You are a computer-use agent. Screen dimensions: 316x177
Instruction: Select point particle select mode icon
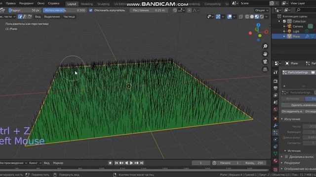click(x=25, y=17)
